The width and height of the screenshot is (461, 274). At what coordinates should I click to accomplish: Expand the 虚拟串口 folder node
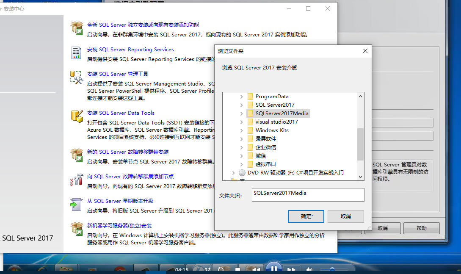241,164
